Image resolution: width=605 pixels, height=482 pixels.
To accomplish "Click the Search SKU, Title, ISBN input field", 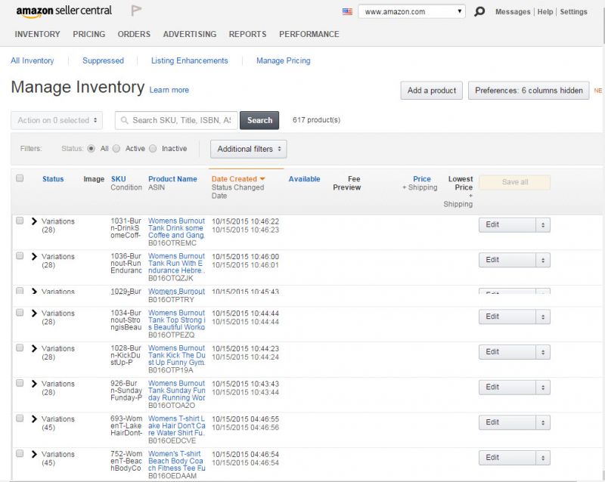I will click(x=176, y=120).
